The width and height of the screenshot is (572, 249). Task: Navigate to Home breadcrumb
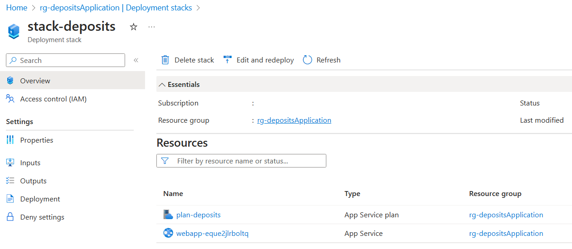[17, 8]
